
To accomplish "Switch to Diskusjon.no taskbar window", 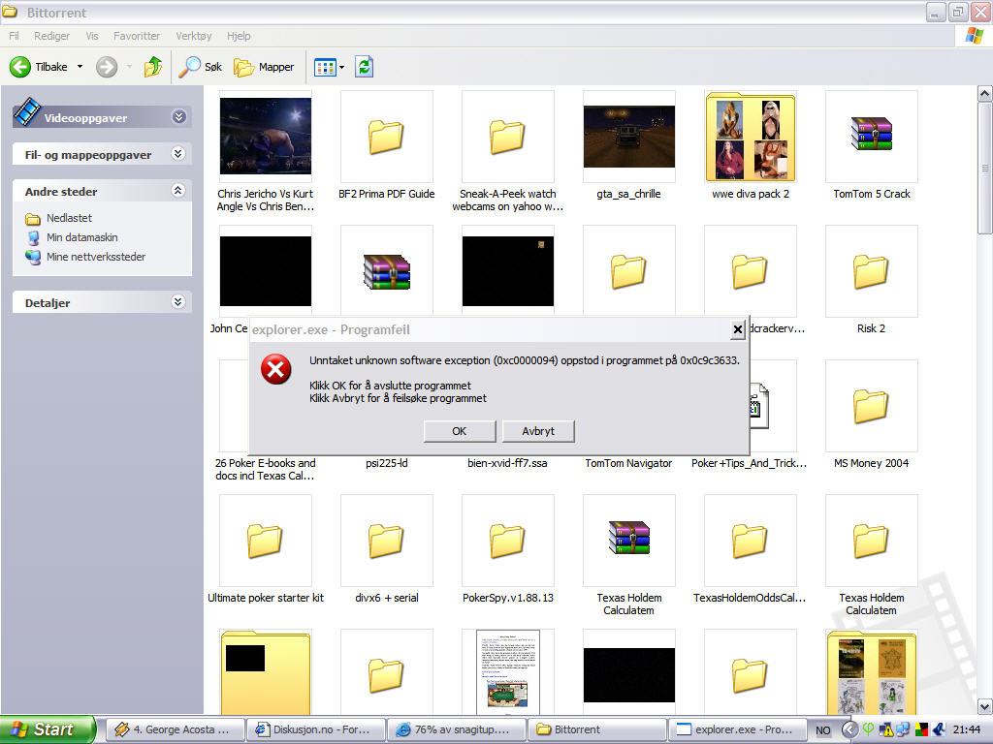I will [x=315, y=729].
